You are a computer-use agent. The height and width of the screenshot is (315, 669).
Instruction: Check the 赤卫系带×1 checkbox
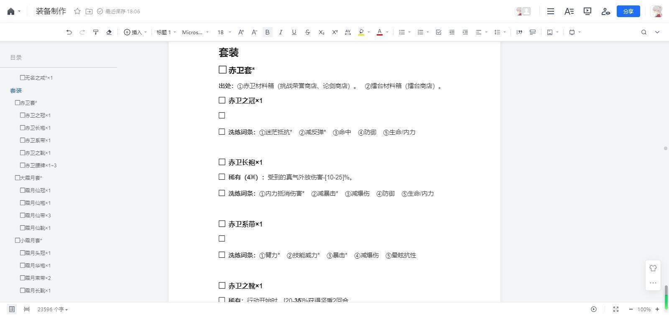(222, 224)
